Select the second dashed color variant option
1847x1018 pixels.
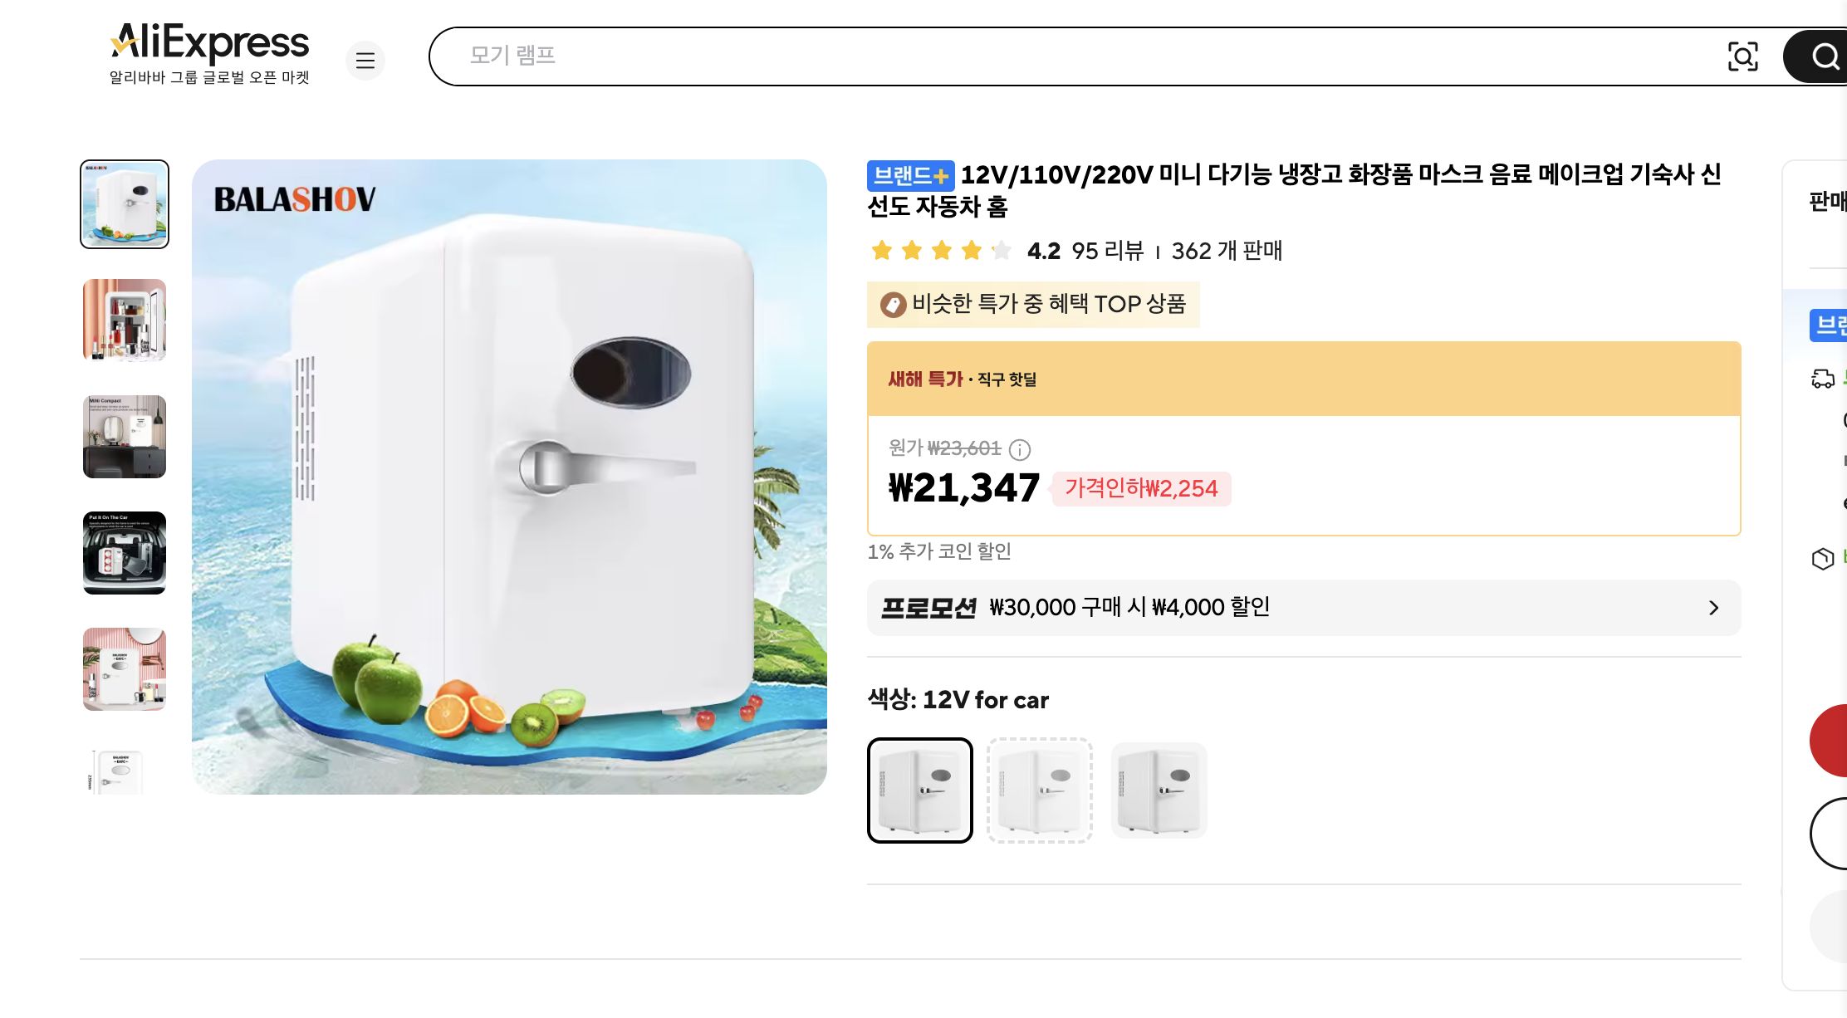1039,789
